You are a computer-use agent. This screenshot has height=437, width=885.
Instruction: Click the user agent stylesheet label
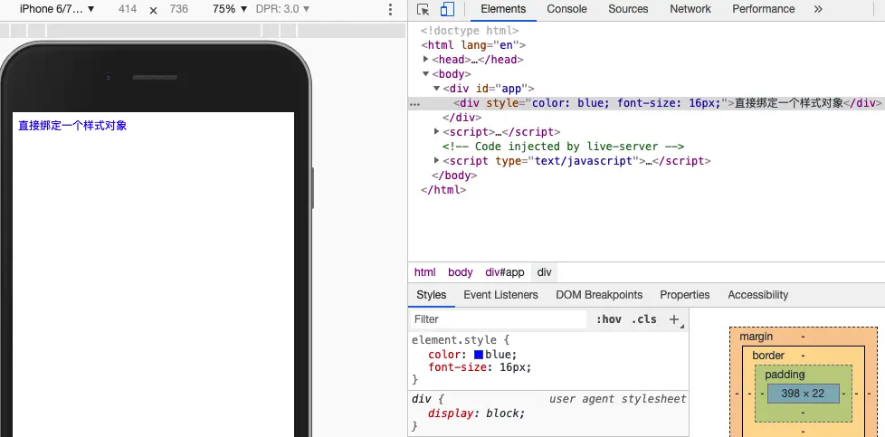point(617,399)
